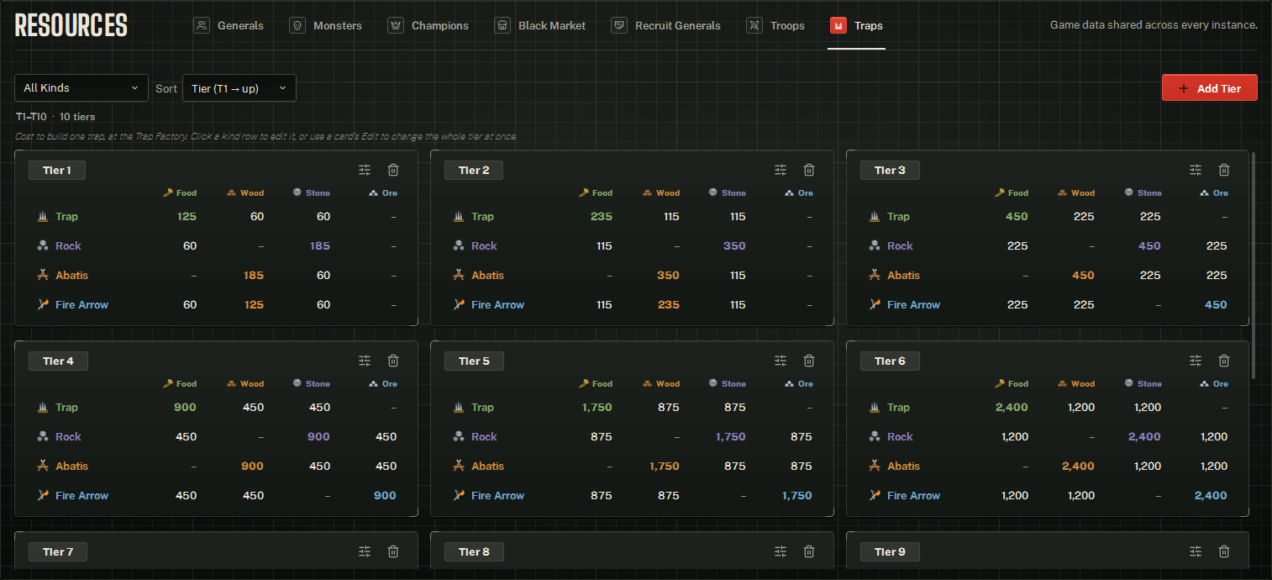Open the Monsters tab
Screen dimensions: 1272x580
(326, 26)
